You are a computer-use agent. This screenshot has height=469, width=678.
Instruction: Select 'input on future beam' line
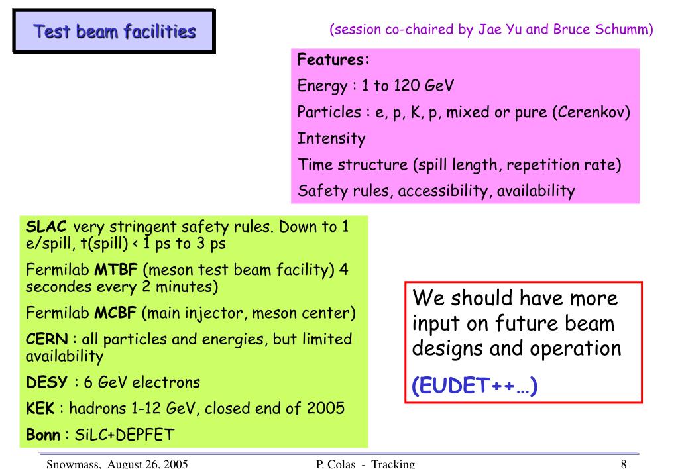513,324
